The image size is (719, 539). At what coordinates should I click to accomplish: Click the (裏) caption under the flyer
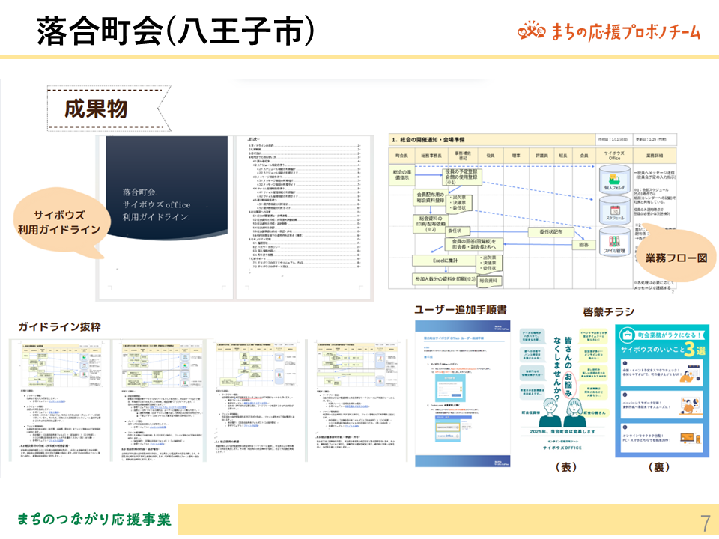[x=659, y=466]
